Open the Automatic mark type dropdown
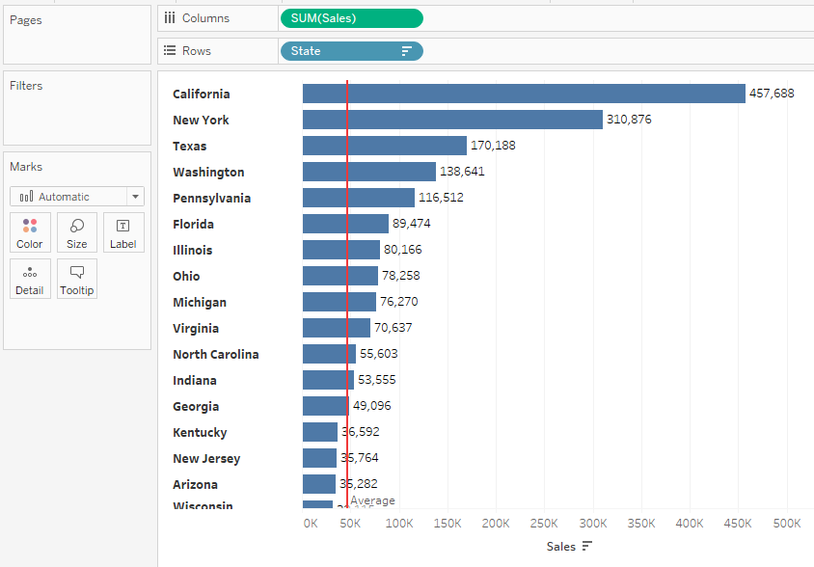The image size is (814, 567). [x=137, y=196]
